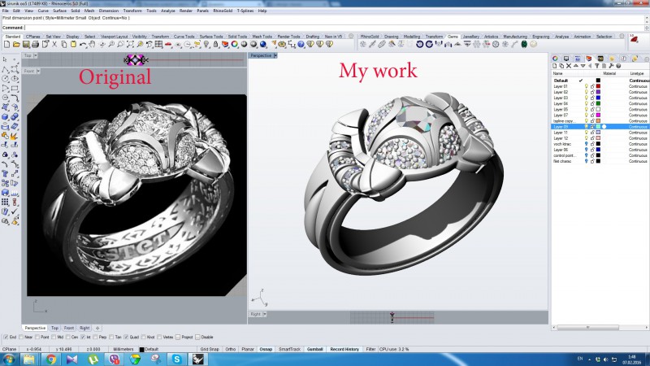The image size is (650, 366).
Task: Click the color wheel Object Properties icon
Action: (234, 44)
